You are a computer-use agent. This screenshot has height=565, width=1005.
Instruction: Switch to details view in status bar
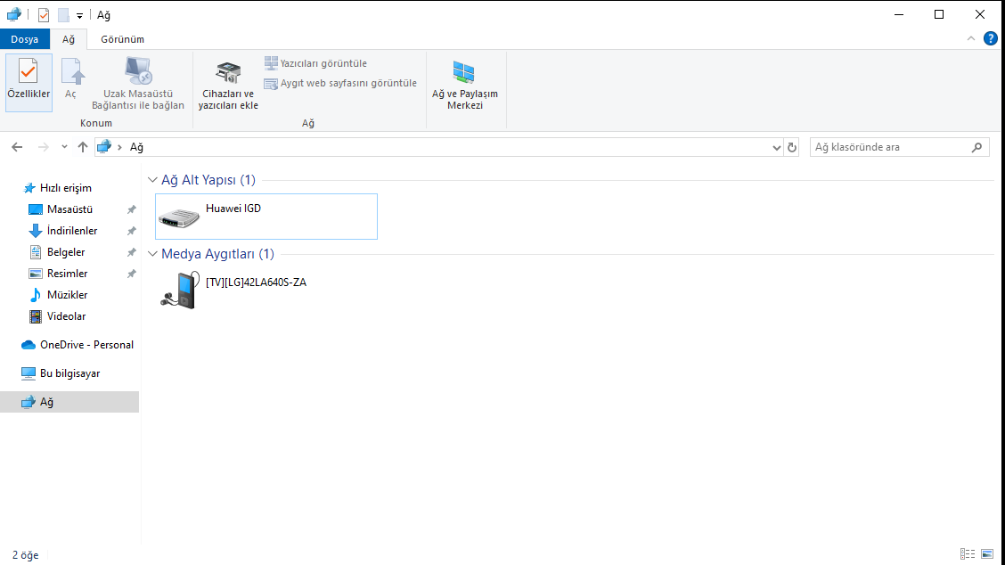[x=968, y=555]
